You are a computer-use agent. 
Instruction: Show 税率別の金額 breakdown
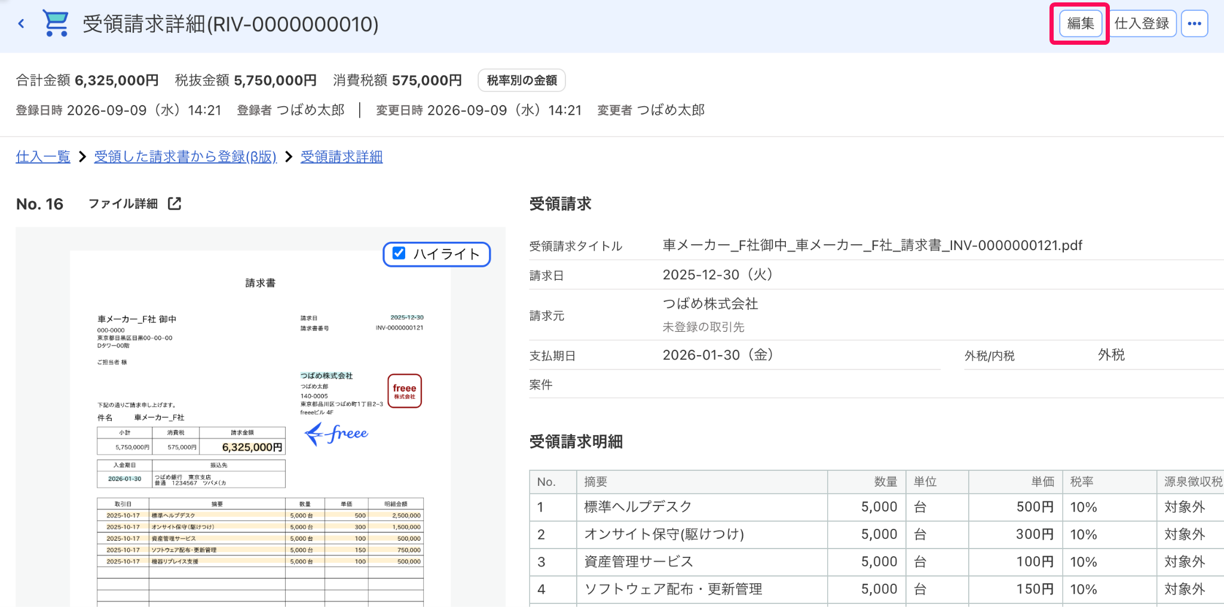click(x=522, y=80)
